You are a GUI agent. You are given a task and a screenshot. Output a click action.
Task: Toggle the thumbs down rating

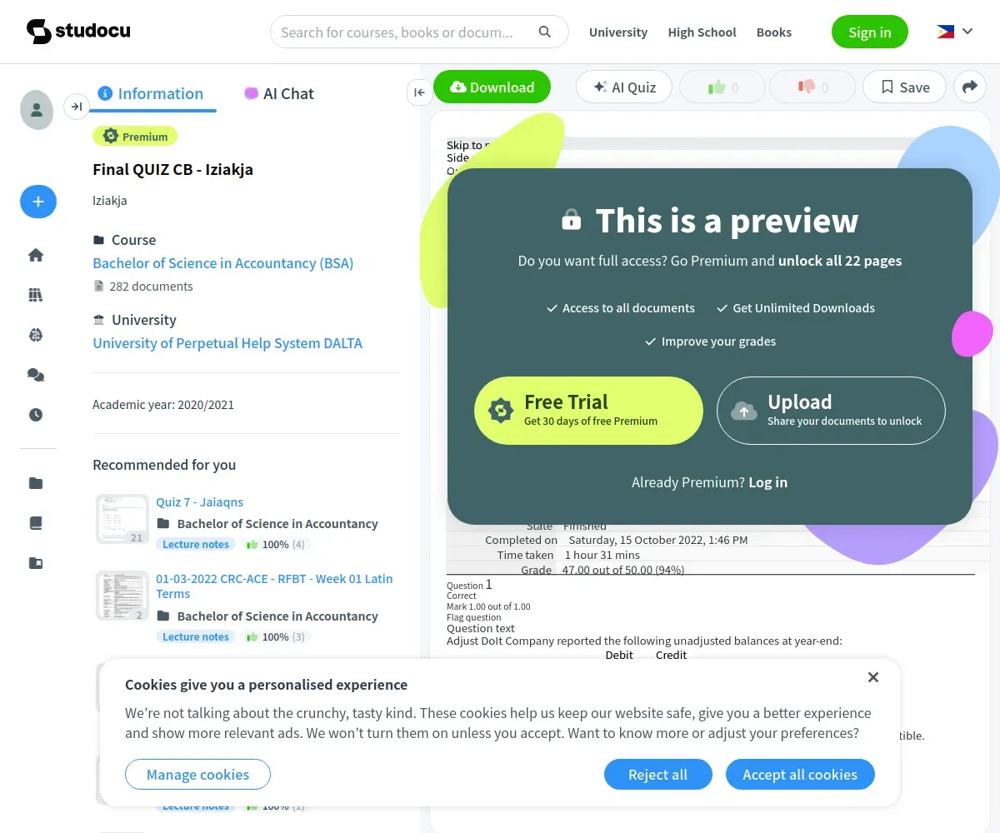click(812, 87)
